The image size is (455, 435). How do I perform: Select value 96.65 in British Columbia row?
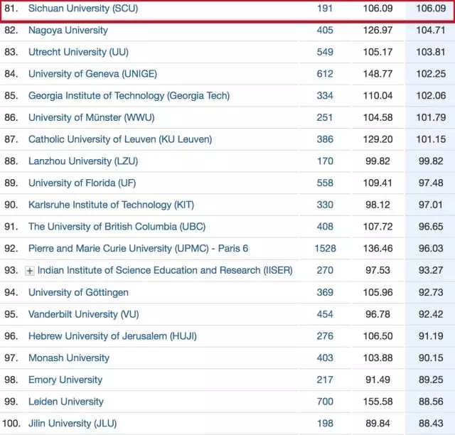[431, 226]
